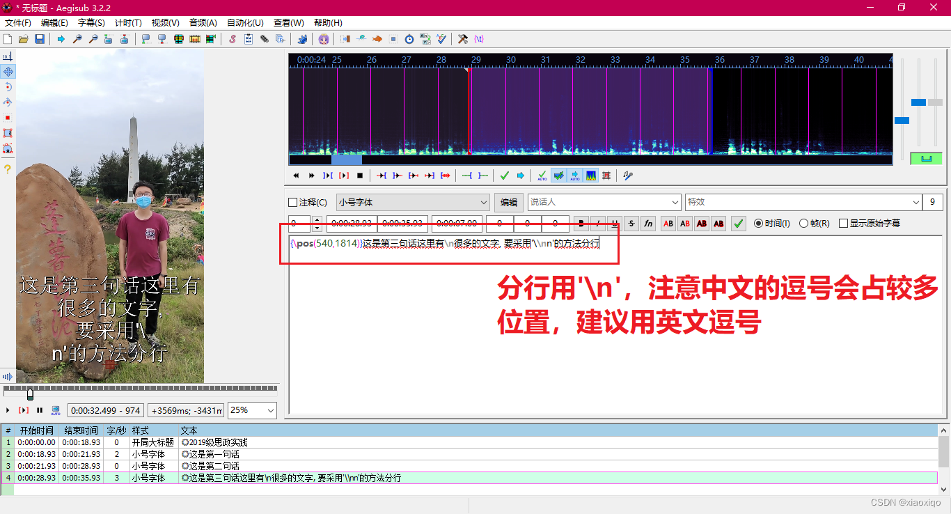Viewport: 951px width, 514px height.
Task: Click the 编辑 button next to the style selector
Action: pyautogui.click(x=508, y=202)
